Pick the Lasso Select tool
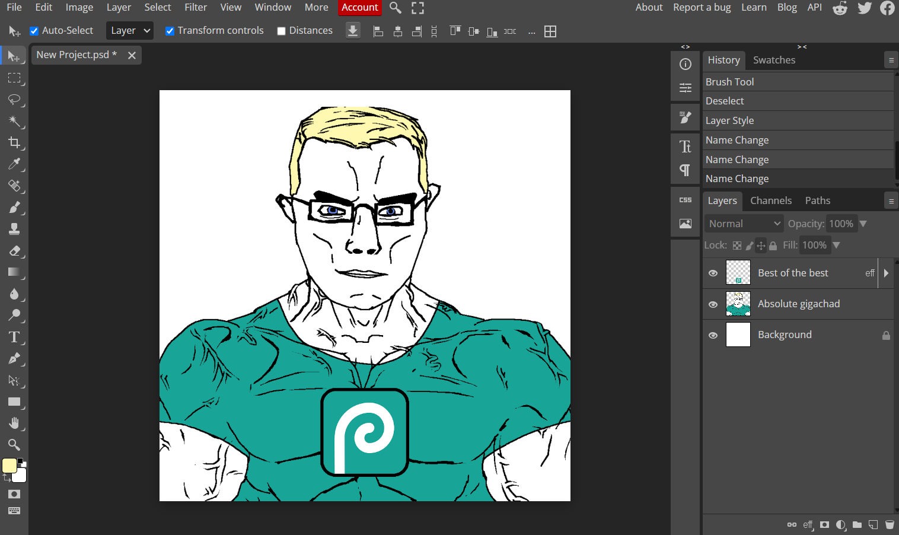899x535 pixels. pos(14,100)
